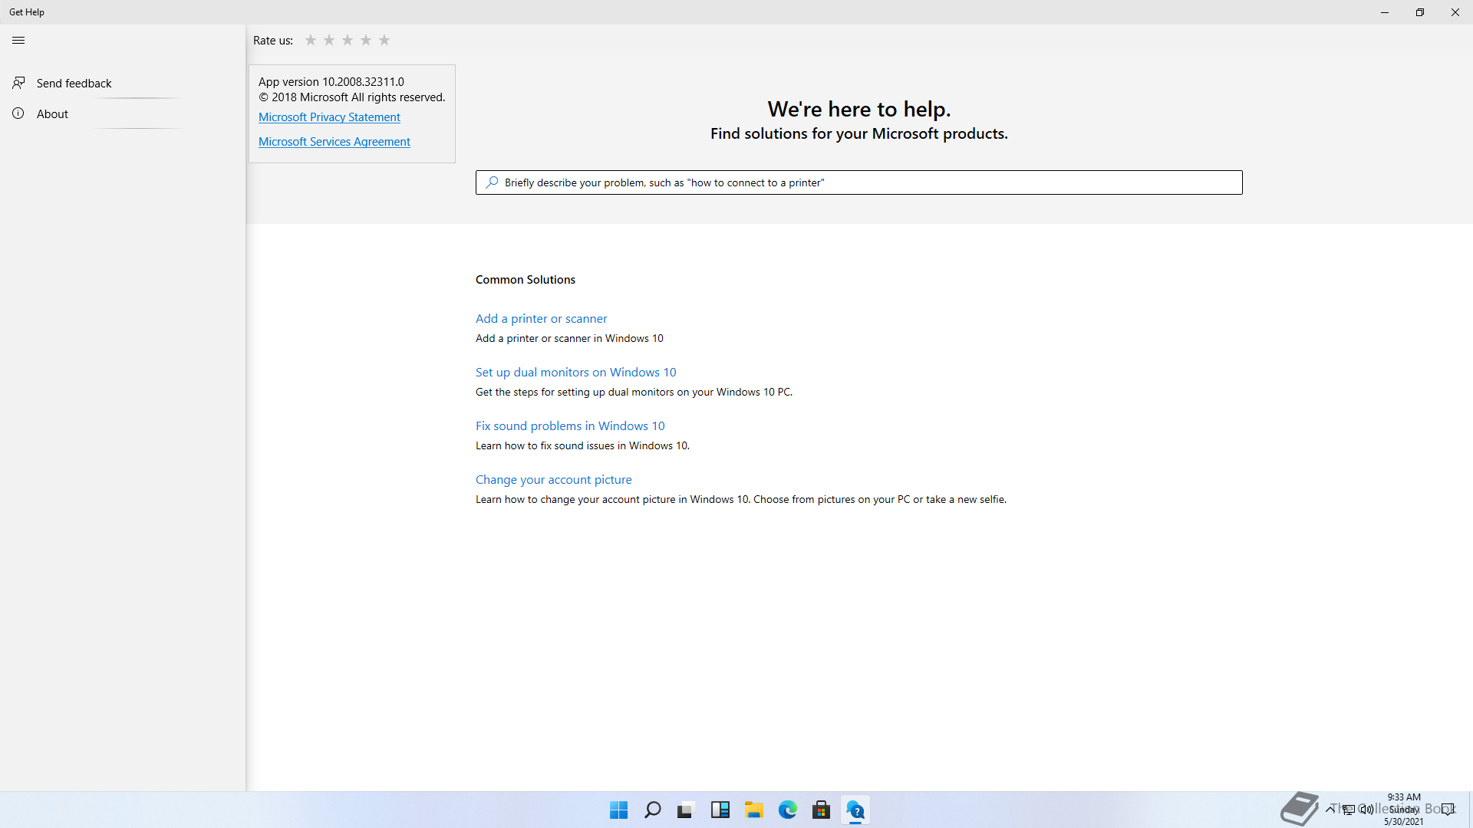Rate the app four stars

pyautogui.click(x=366, y=40)
